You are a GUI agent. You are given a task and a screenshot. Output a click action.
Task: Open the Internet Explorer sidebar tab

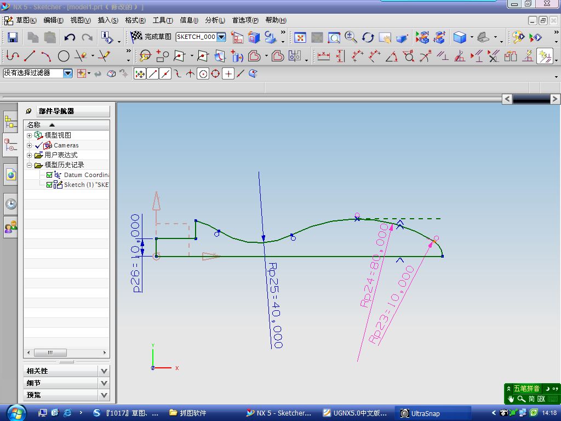tap(11, 175)
